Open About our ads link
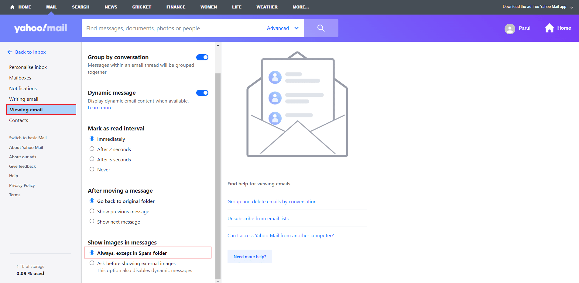 click(22, 157)
